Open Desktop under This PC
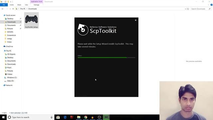Viewport: 213px width, 120px height. [x=10, y=58]
